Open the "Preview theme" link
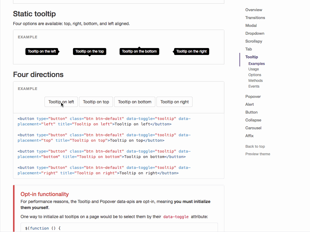The image size is (310, 232). point(258,154)
